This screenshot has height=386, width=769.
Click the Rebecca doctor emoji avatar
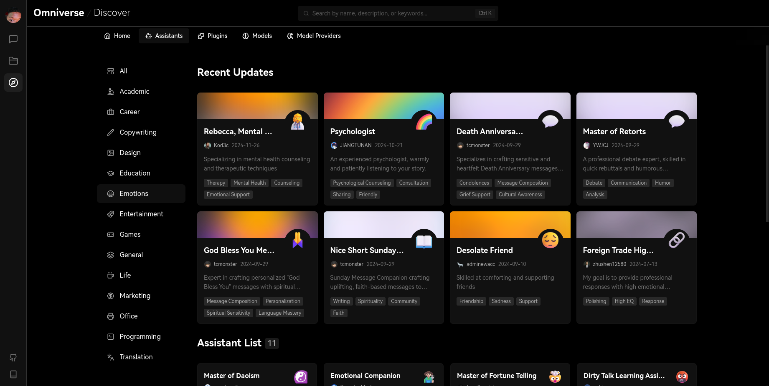297,122
